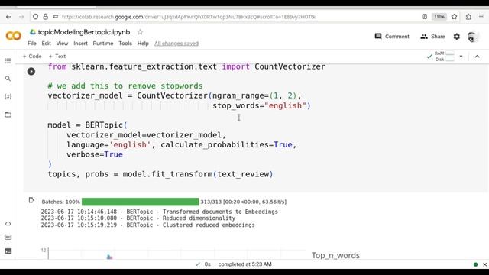Add a new Code cell
This screenshot has width=489, height=275.
tap(32, 56)
